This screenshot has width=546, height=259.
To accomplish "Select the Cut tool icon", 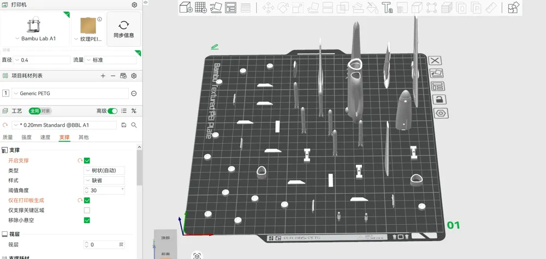I will pyautogui.click(x=328, y=8).
